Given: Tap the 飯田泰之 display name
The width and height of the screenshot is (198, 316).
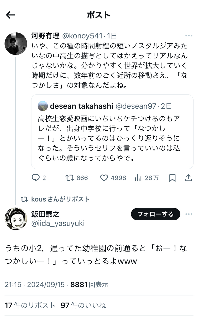Looking at the screenshot, I should (45, 214).
